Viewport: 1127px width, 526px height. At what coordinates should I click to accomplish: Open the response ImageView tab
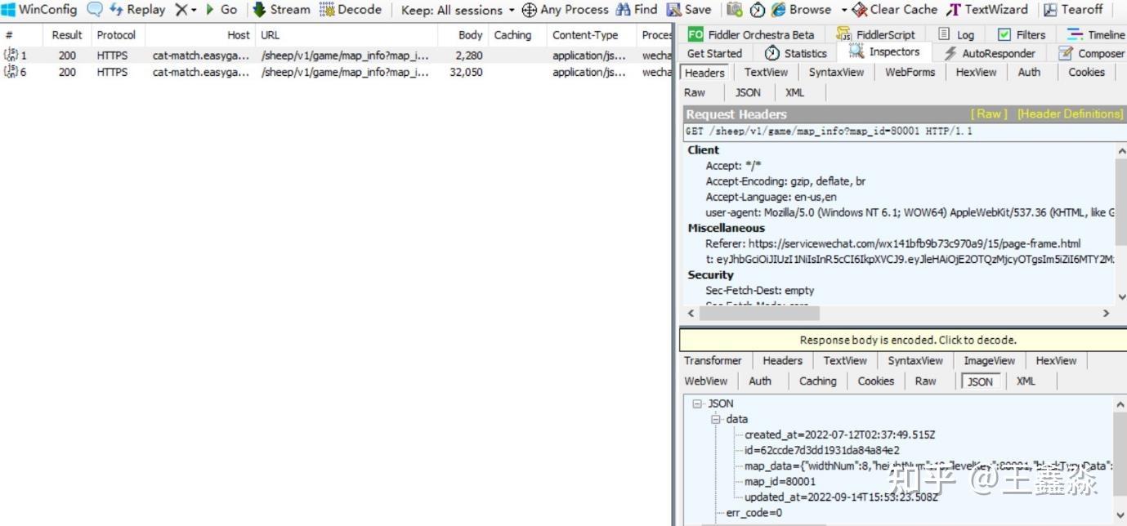(989, 360)
